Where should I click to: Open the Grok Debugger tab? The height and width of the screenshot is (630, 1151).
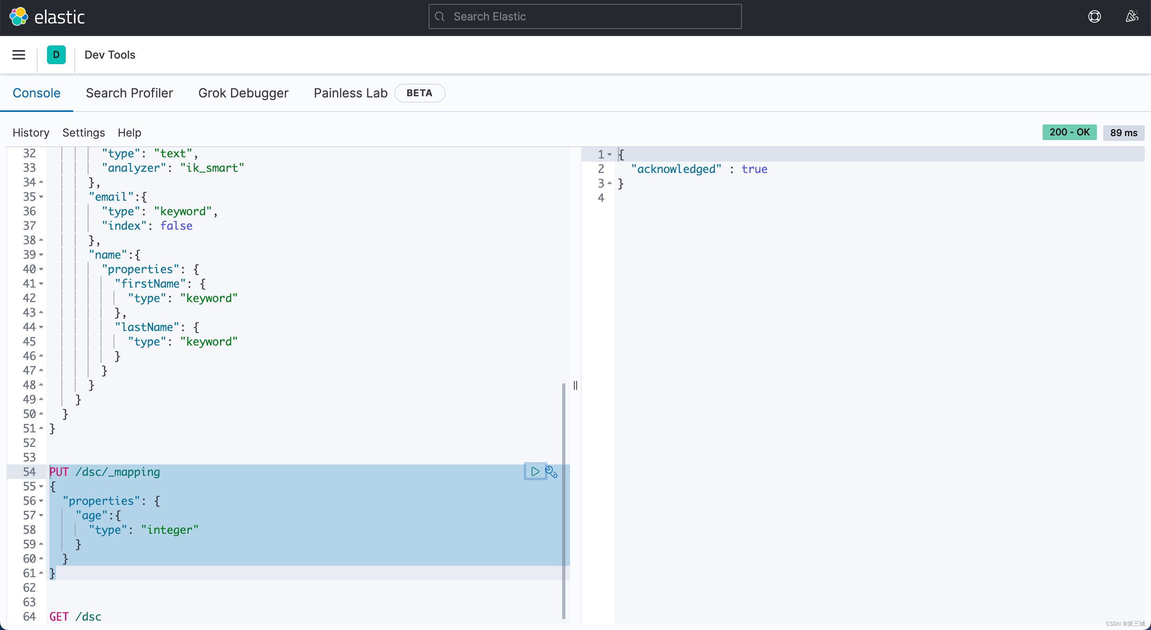pos(243,93)
